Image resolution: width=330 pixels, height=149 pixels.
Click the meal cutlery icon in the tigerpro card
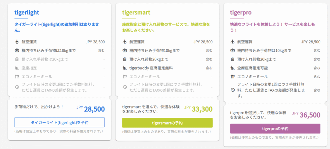[x=232, y=77]
